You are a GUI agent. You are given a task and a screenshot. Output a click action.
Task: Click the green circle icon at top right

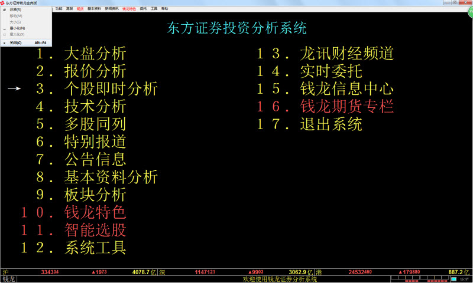coord(470,12)
